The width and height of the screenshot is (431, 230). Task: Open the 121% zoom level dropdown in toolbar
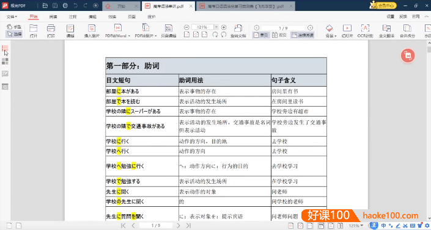pyautogui.click(x=216, y=27)
